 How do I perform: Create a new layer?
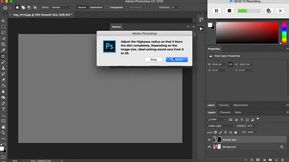pyautogui.click(x=276, y=160)
